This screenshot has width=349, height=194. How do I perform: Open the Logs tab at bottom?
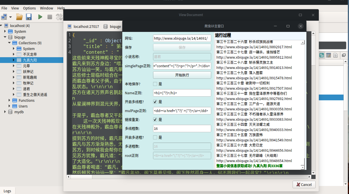(x=7, y=191)
